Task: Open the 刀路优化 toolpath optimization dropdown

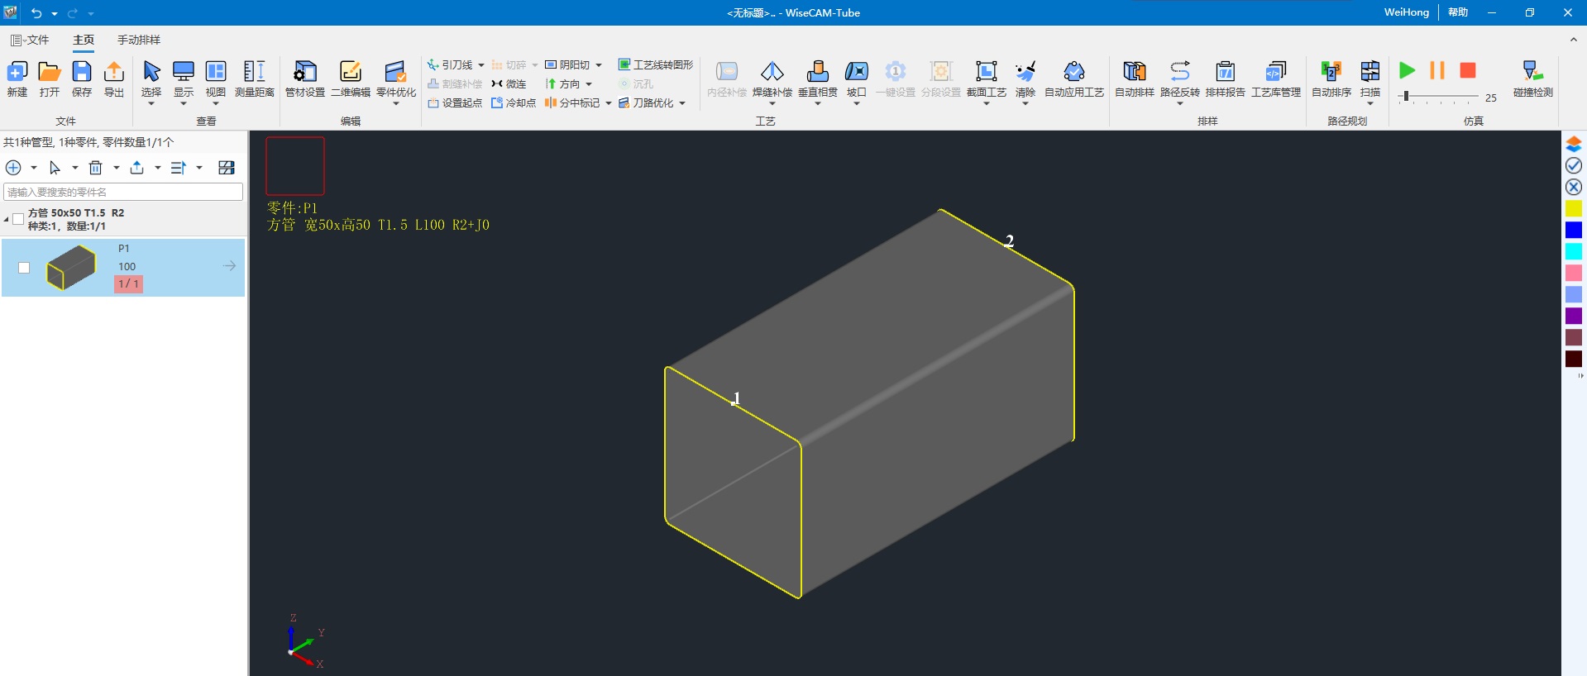Action: pos(682,103)
